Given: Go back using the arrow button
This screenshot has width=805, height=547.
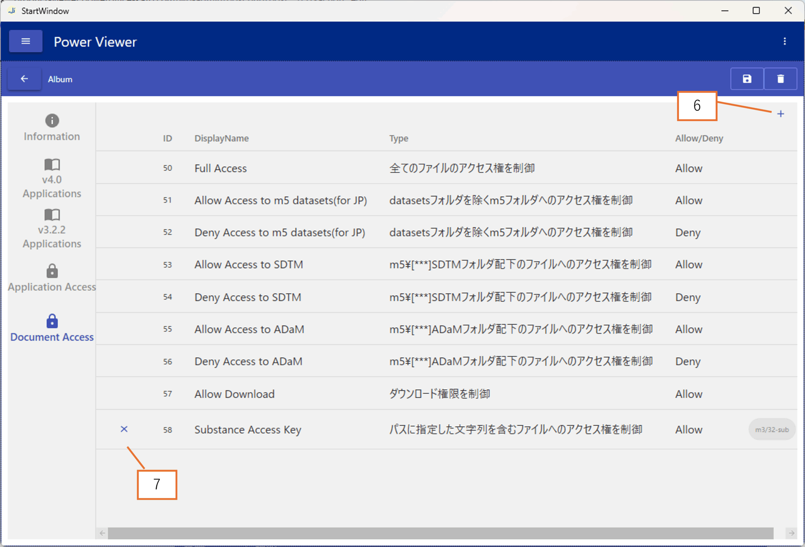Looking at the screenshot, I should point(24,79).
